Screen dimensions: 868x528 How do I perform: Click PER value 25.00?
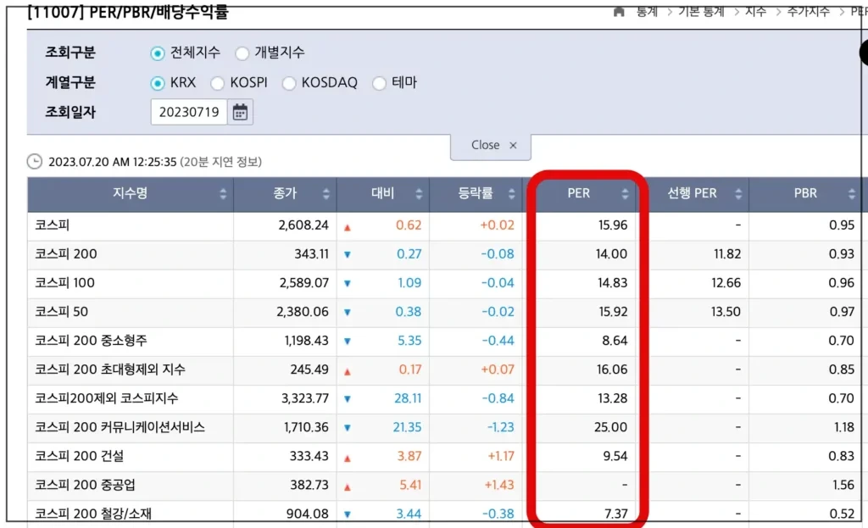[x=611, y=427]
